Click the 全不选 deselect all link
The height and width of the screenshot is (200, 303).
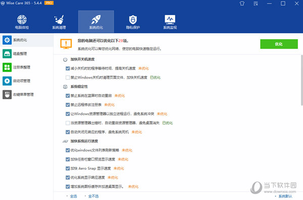[93, 196]
